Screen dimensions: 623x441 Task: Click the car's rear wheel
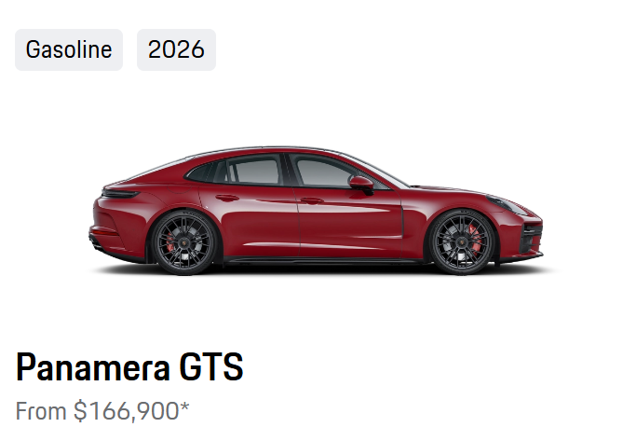(184, 242)
